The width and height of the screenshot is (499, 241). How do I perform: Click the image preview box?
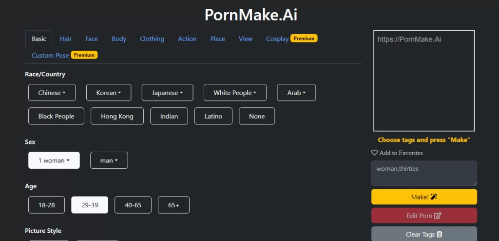(x=424, y=80)
